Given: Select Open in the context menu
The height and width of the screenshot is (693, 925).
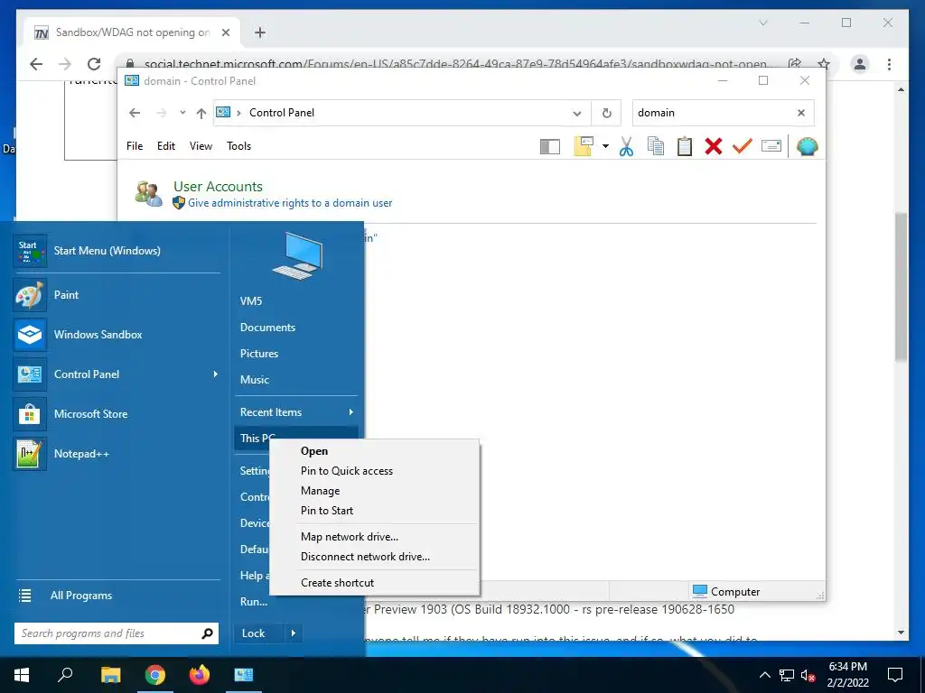Looking at the screenshot, I should 374,451.
